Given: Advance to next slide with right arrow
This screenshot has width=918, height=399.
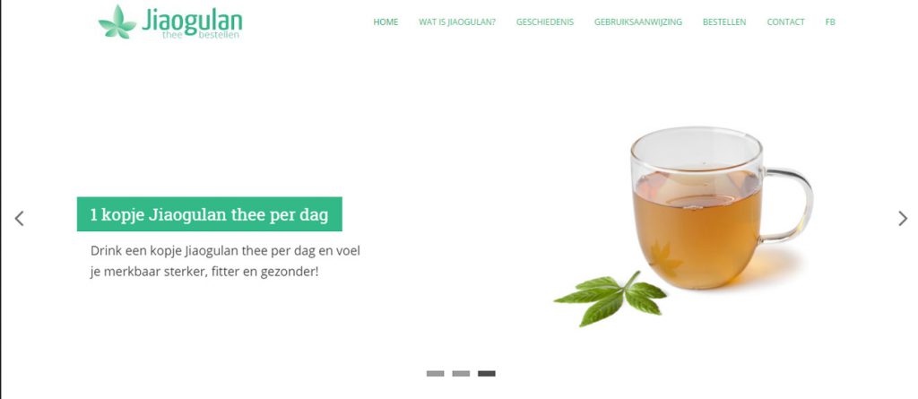Looking at the screenshot, I should coord(903,219).
